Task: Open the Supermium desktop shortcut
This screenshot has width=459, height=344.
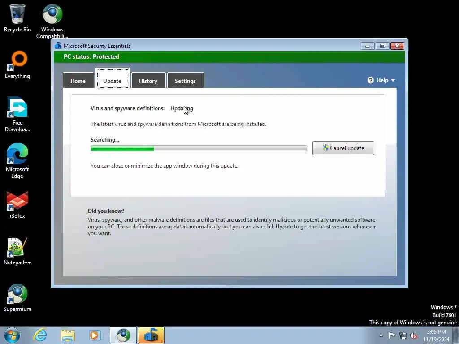Action: click(x=17, y=297)
